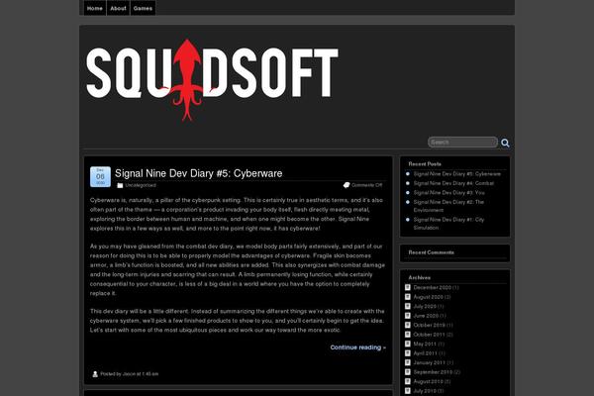The image size is (594, 396).
Task: Click the Squidsoft logo banner
Action: click(x=212, y=80)
